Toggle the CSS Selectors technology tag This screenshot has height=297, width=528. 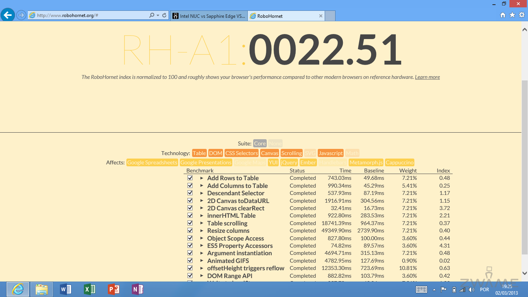242,153
